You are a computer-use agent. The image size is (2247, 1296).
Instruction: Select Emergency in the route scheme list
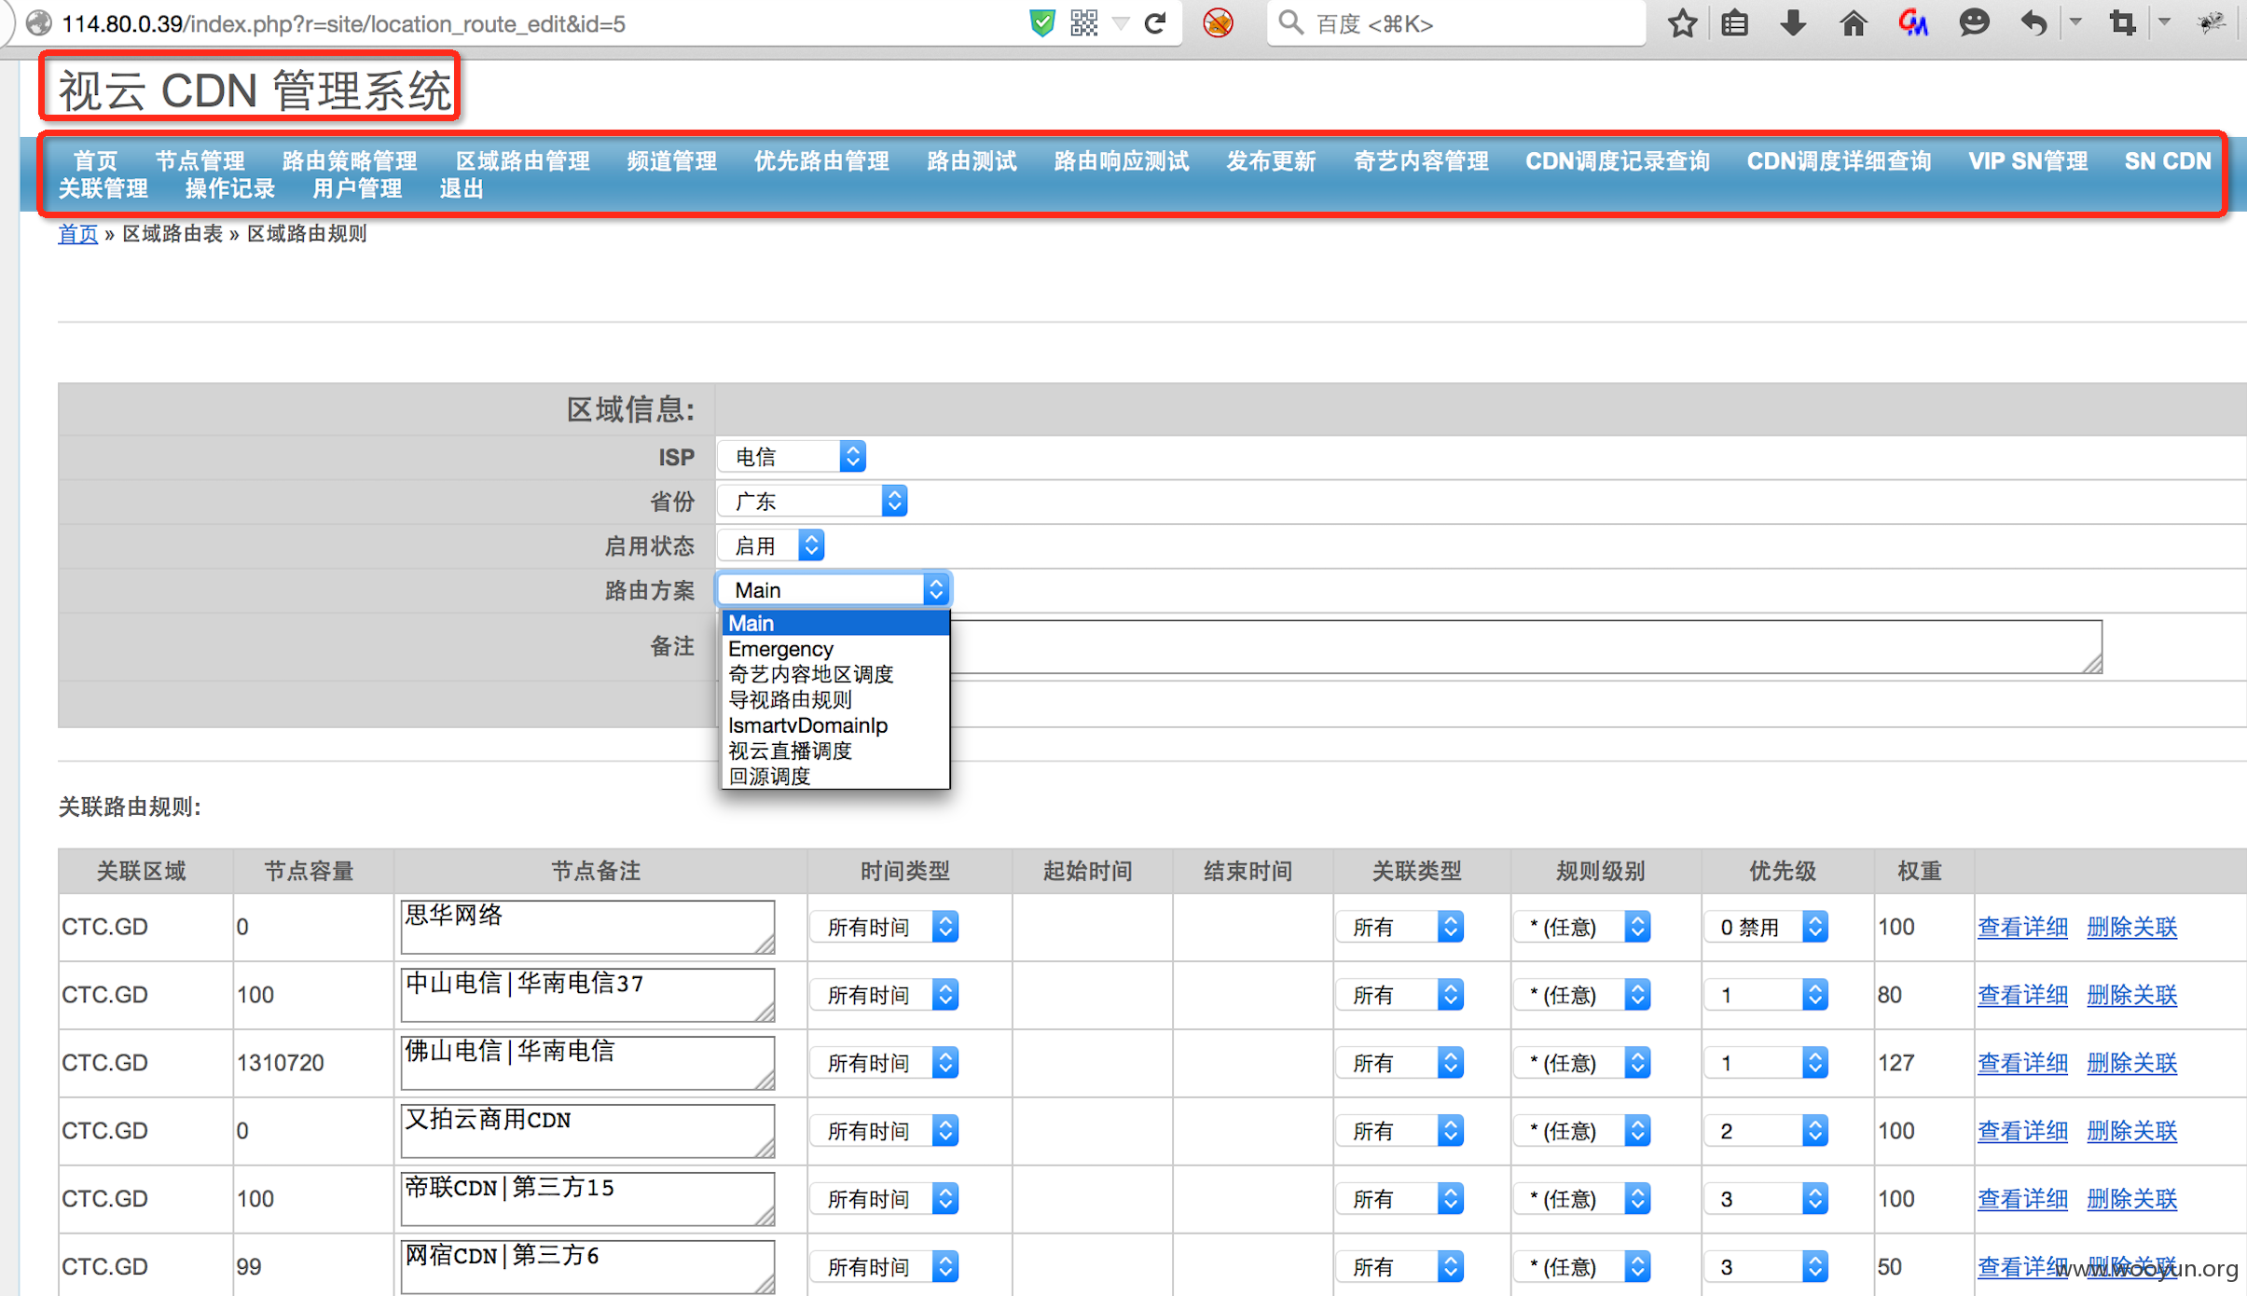[x=835, y=649]
